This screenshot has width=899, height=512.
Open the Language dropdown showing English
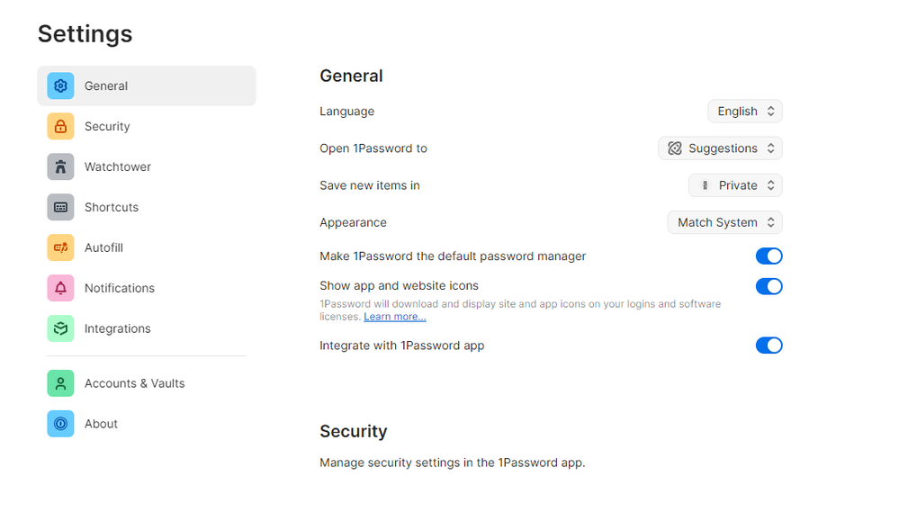[x=745, y=112]
